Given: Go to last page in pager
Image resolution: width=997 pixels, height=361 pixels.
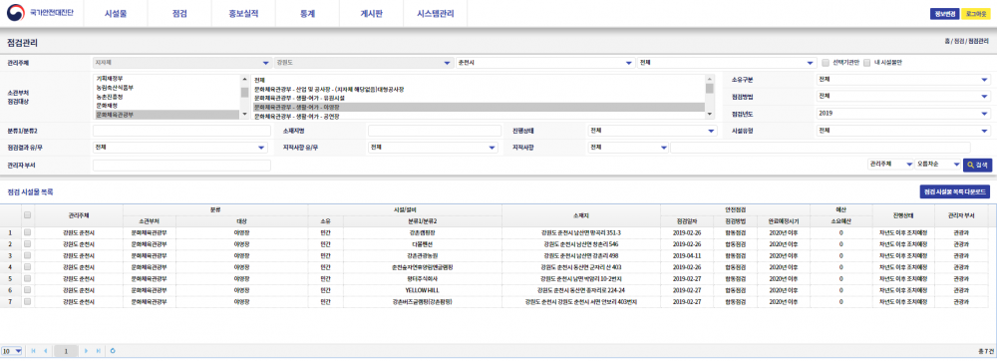Looking at the screenshot, I should point(99,350).
